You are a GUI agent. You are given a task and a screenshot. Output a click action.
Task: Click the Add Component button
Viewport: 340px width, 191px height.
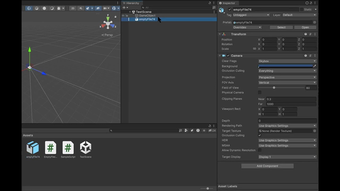[267, 166]
